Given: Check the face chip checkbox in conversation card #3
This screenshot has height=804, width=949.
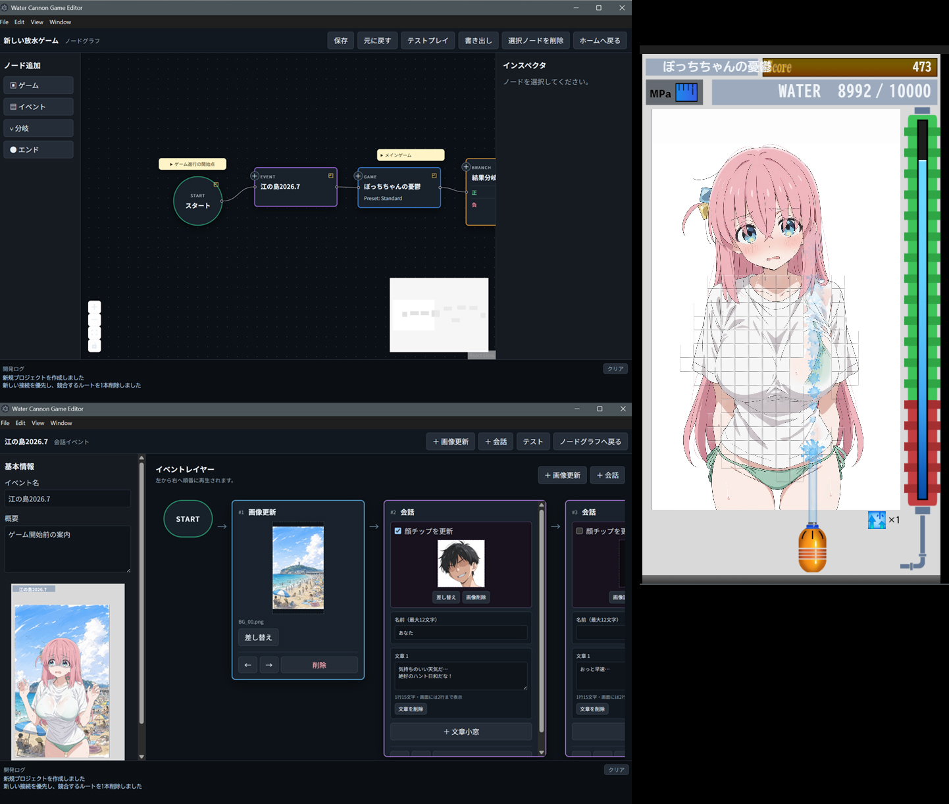Looking at the screenshot, I should 580,531.
